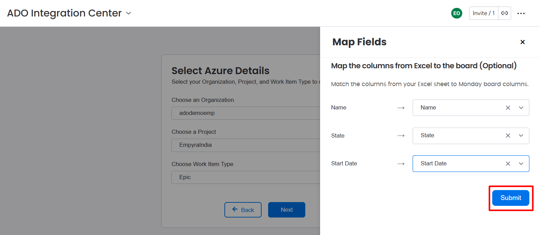Click the State mapping combo box value
Viewport: 539px width, 235px height.
(x=427, y=136)
